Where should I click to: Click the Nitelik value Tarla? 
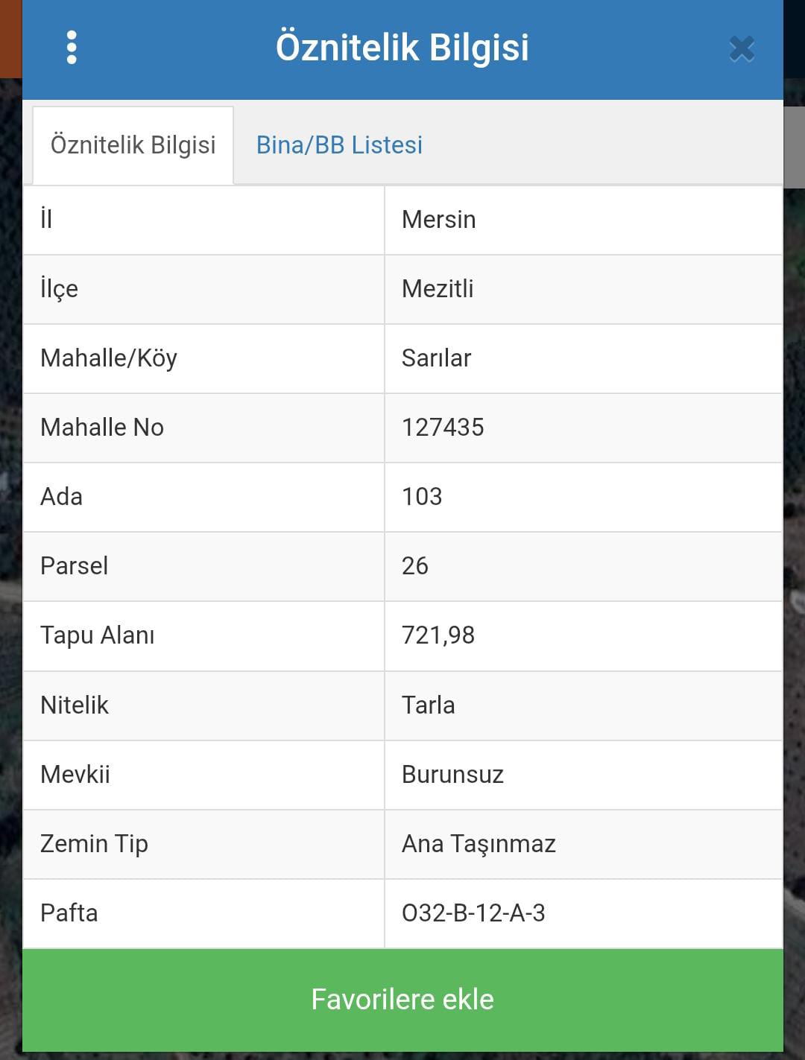click(x=428, y=705)
